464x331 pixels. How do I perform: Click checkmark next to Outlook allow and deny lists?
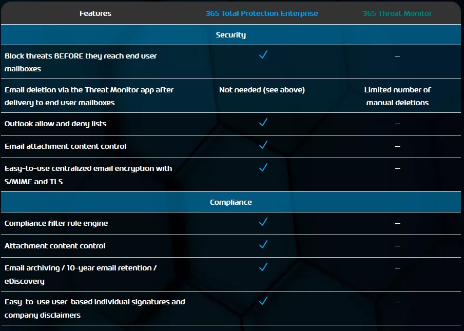coord(263,122)
